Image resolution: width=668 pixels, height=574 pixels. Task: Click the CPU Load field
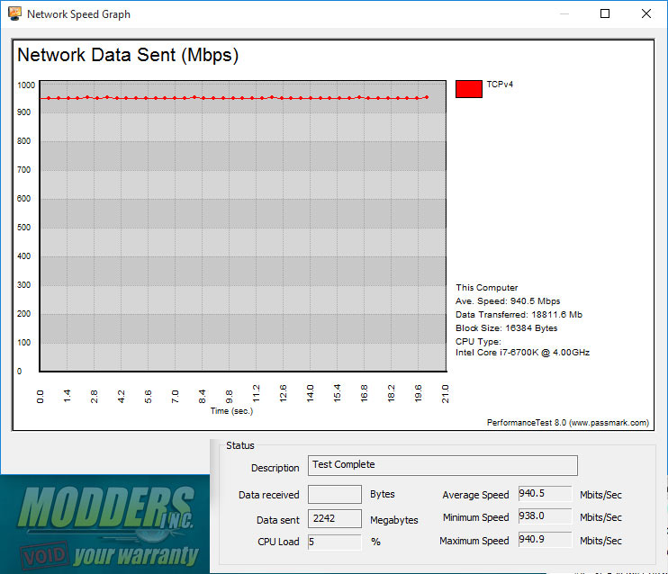(335, 543)
